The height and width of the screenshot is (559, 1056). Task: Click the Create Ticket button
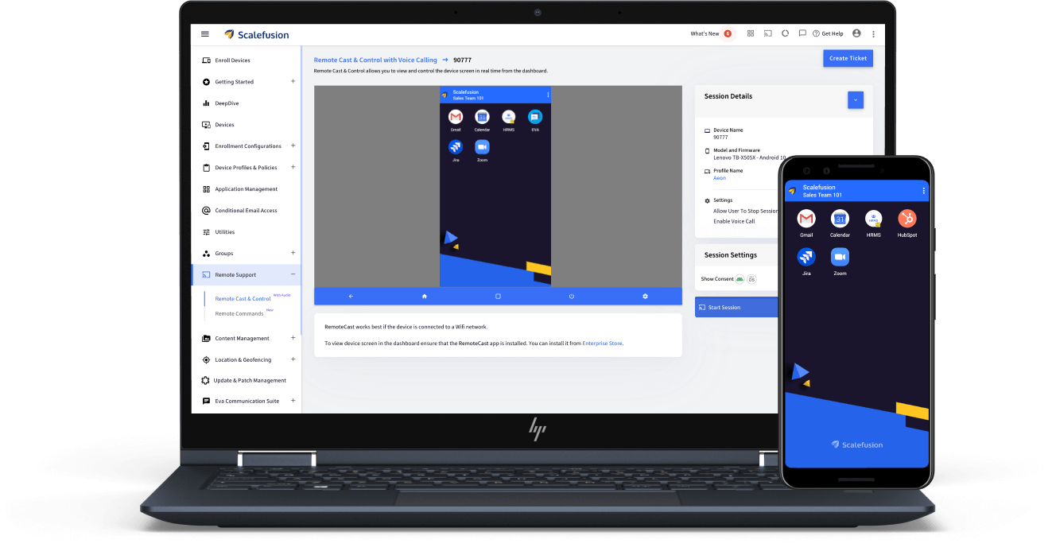point(848,58)
